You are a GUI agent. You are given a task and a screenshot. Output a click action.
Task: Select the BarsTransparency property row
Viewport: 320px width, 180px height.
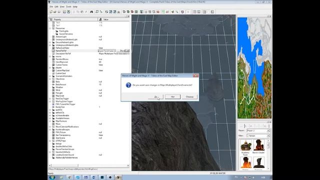(89, 135)
